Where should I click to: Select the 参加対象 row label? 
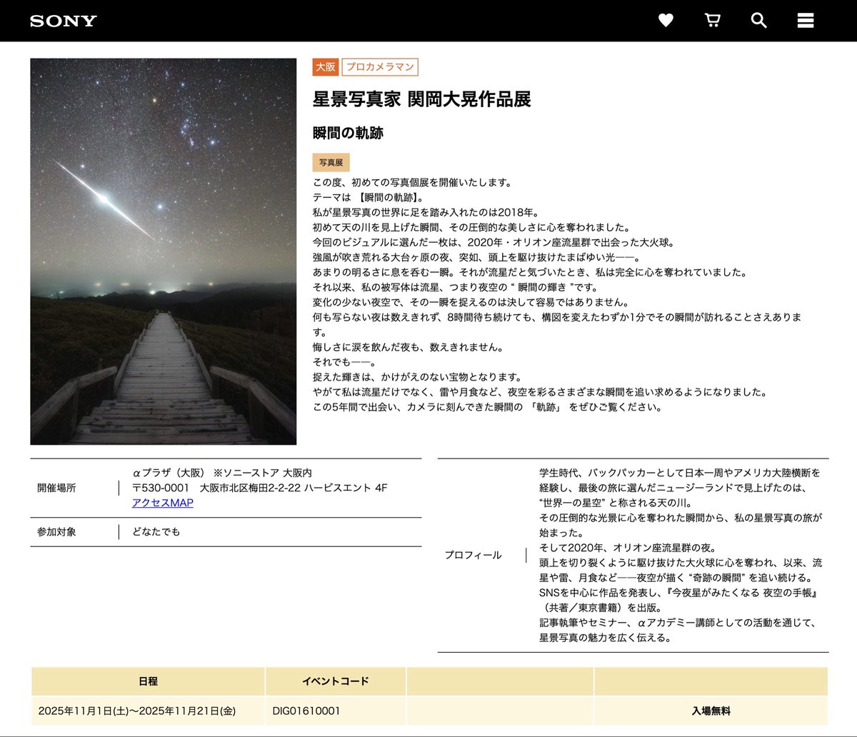click(x=56, y=532)
